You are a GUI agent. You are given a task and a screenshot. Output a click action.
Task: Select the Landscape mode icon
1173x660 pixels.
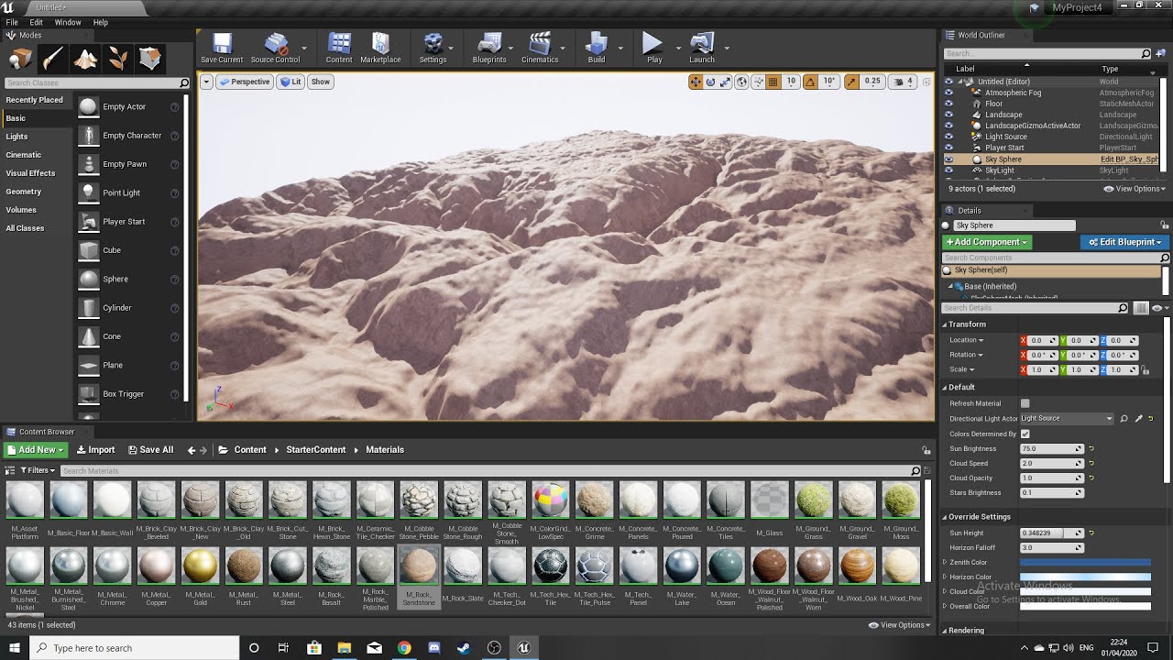(x=85, y=59)
